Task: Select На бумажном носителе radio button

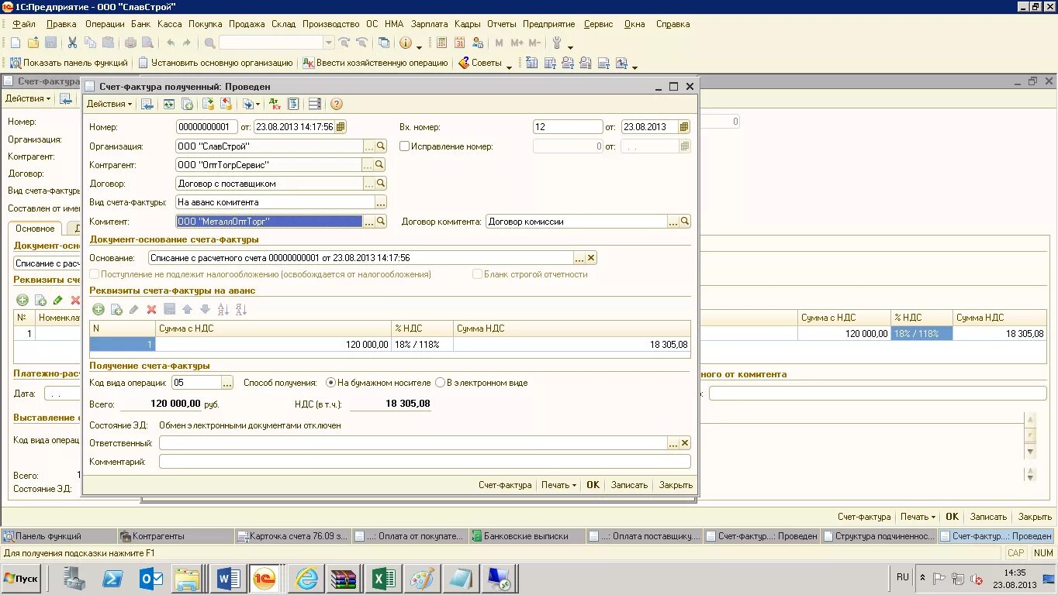Action: (331, 383)
